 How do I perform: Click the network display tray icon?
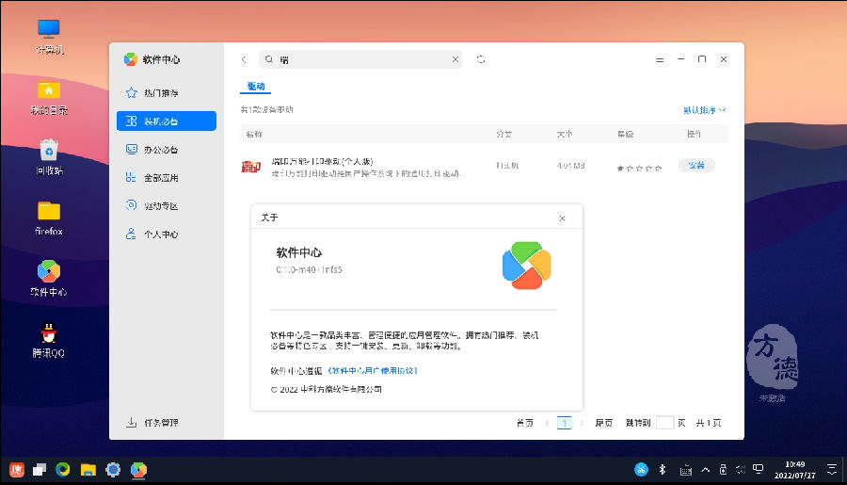(x=759, y=469)
